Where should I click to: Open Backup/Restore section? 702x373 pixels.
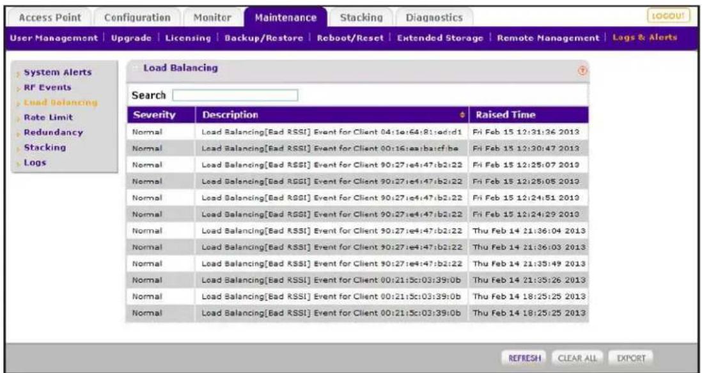click(263, 38)
